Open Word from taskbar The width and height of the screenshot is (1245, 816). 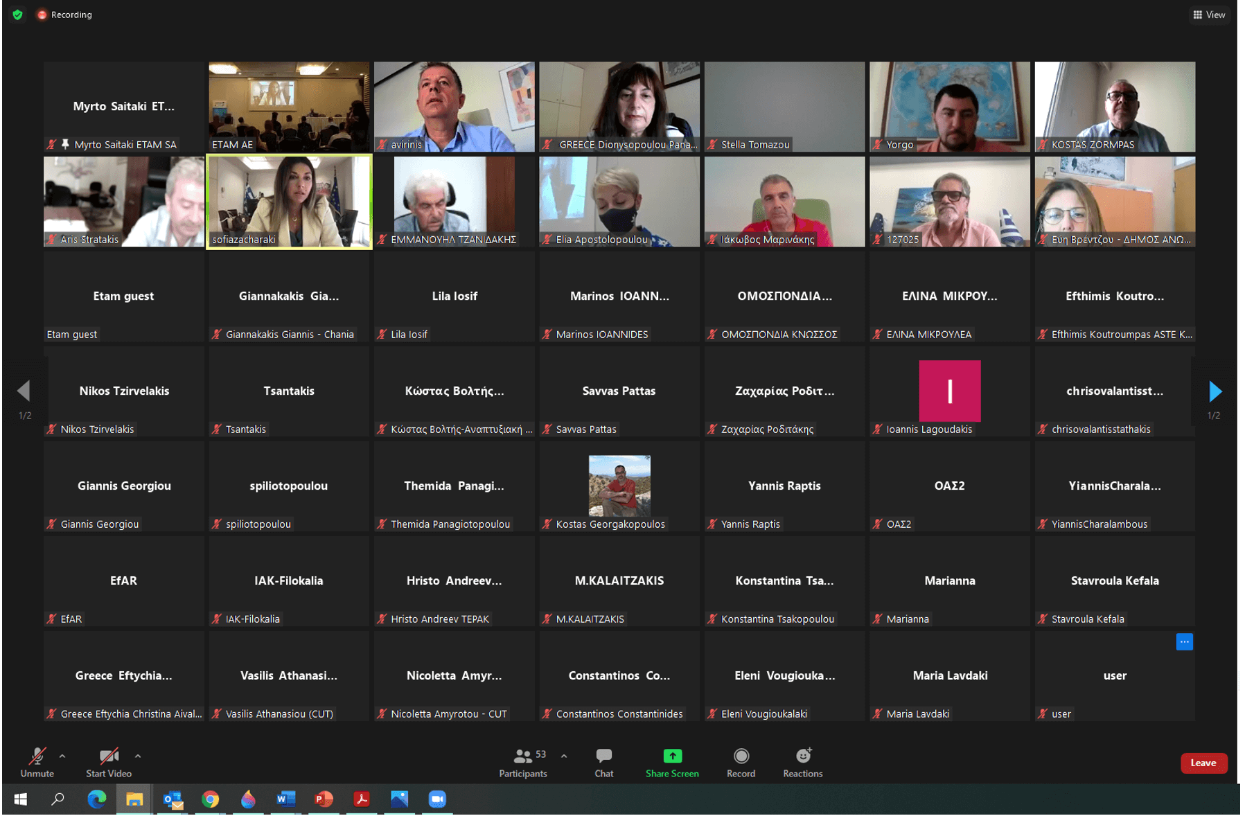coord(285,799)
